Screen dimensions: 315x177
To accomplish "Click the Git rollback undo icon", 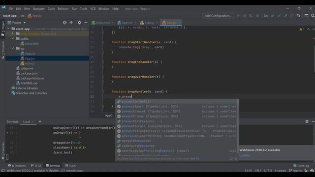I will 299,16.
